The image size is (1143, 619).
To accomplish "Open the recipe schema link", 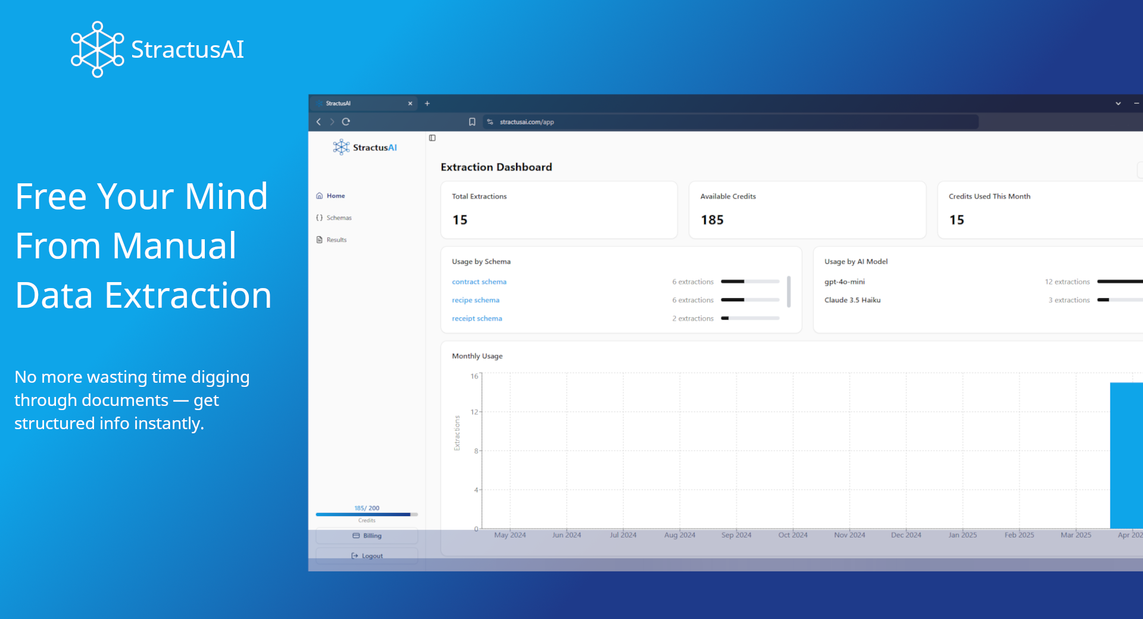I will [476, 300].
